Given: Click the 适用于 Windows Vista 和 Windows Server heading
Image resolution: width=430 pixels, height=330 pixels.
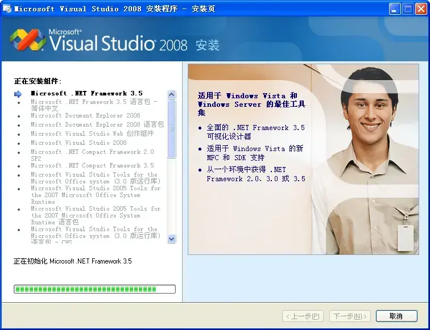Looking at the screenshot, I should tap(251, 104).
